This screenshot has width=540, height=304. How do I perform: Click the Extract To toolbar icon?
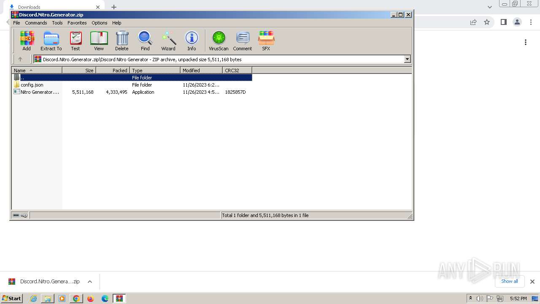(51, 41)
